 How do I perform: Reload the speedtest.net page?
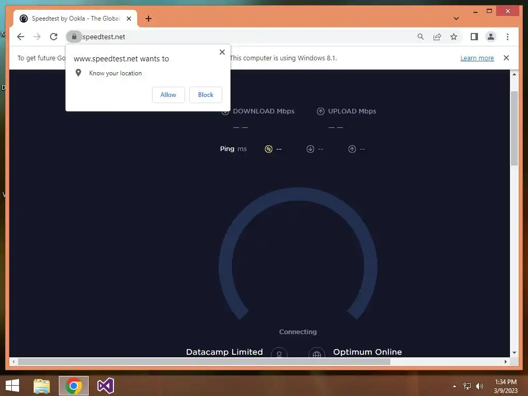[x=54, y=37]
